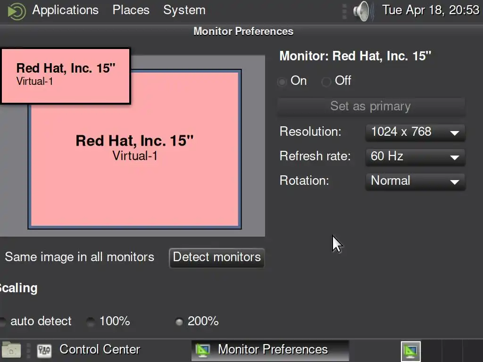Click the small Red Hat monitor label overlay
The image size is (483, 362).
[65, 76]
